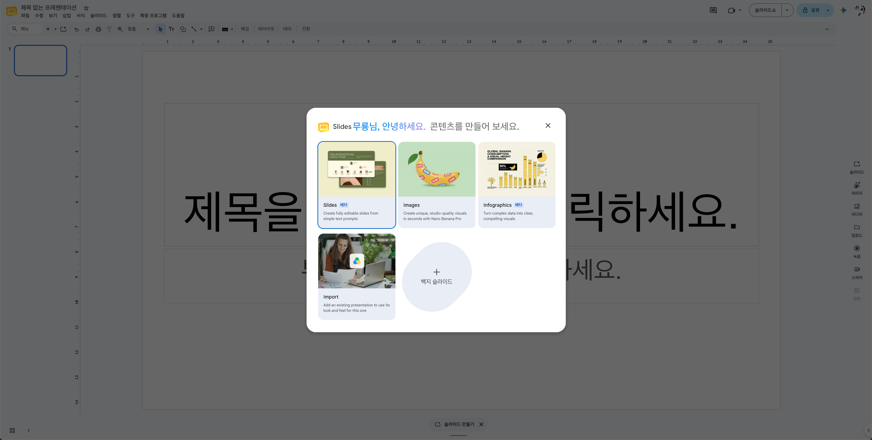The image size is (872, 440).
Task: Open the Gemini sparkle icon
Action: (x=843, y=10)
